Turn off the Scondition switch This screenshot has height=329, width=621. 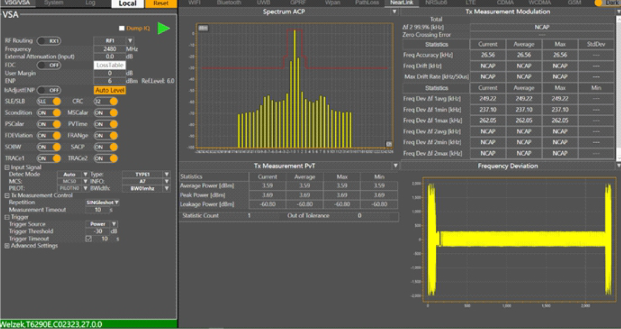pos(49,113)
